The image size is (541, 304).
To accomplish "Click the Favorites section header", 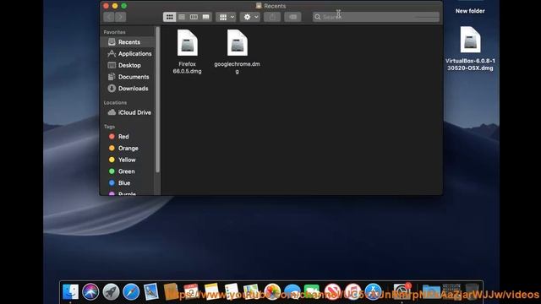I will point(115,32).
